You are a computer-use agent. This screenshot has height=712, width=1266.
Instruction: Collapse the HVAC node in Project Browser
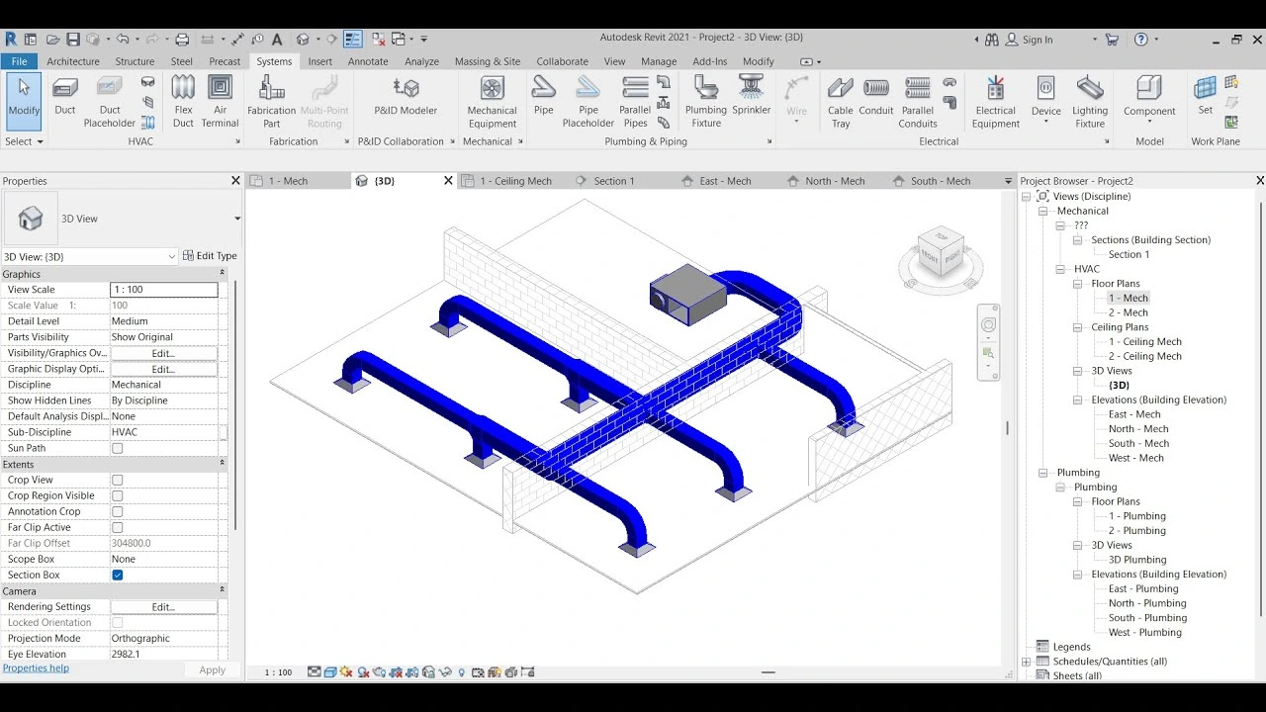pos(1060,269)
